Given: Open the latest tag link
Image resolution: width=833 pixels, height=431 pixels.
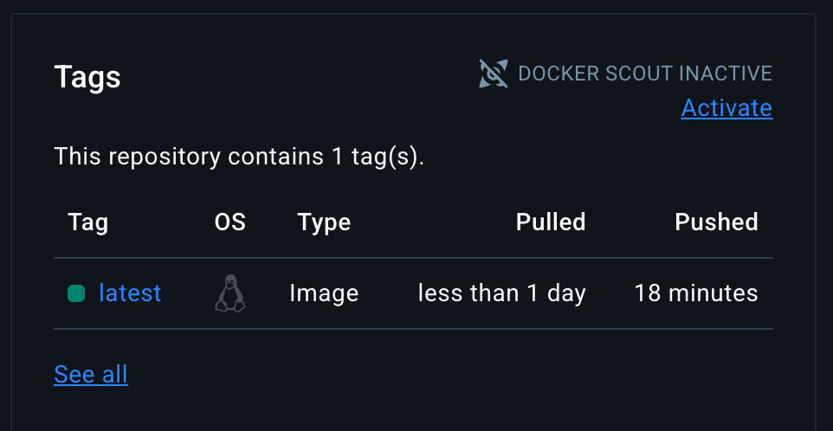Looking at the screenshot, I should [130, 293].
